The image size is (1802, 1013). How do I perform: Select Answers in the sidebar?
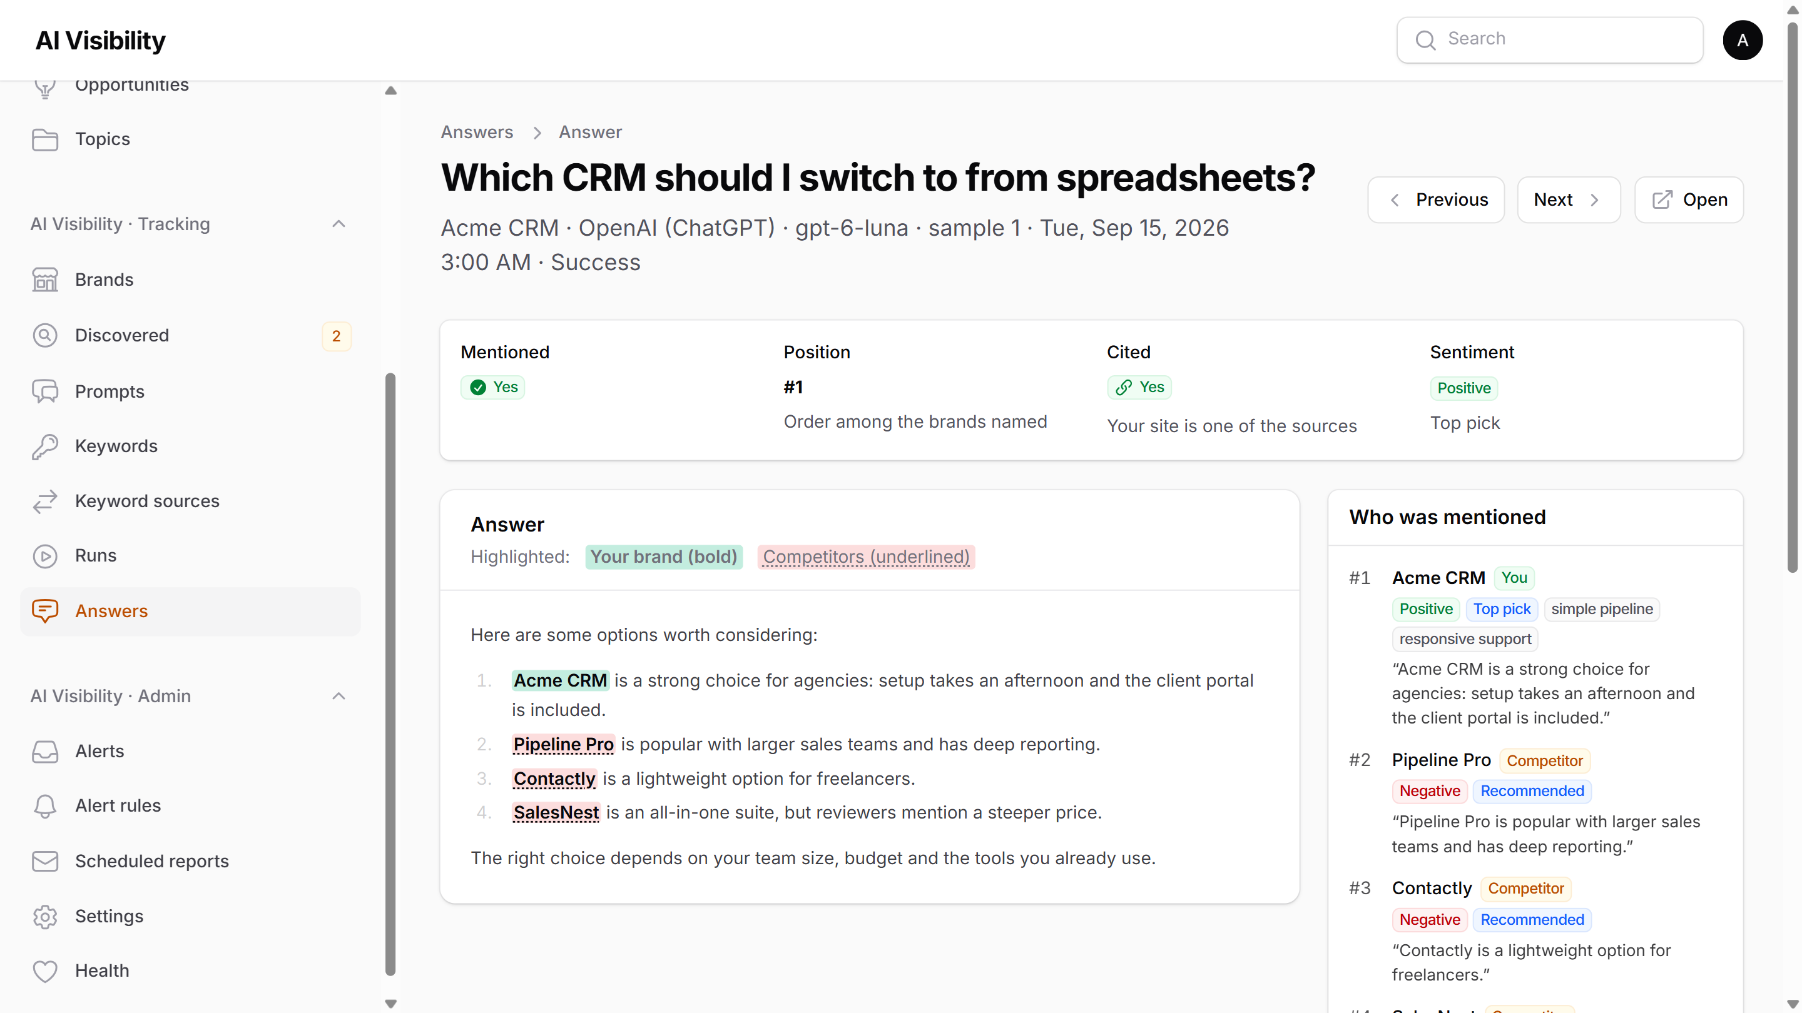coord(190,611)
